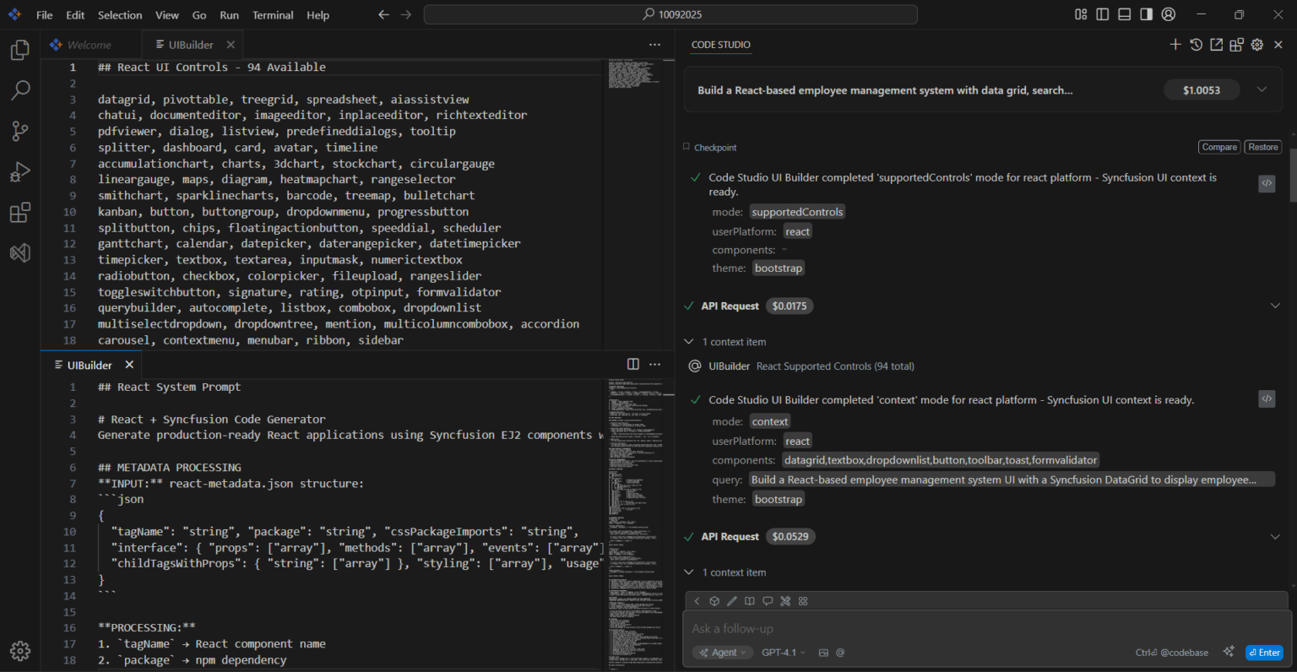Open Code Studio in external editor
1297x672 pixels.
(x=1216, y=45)
